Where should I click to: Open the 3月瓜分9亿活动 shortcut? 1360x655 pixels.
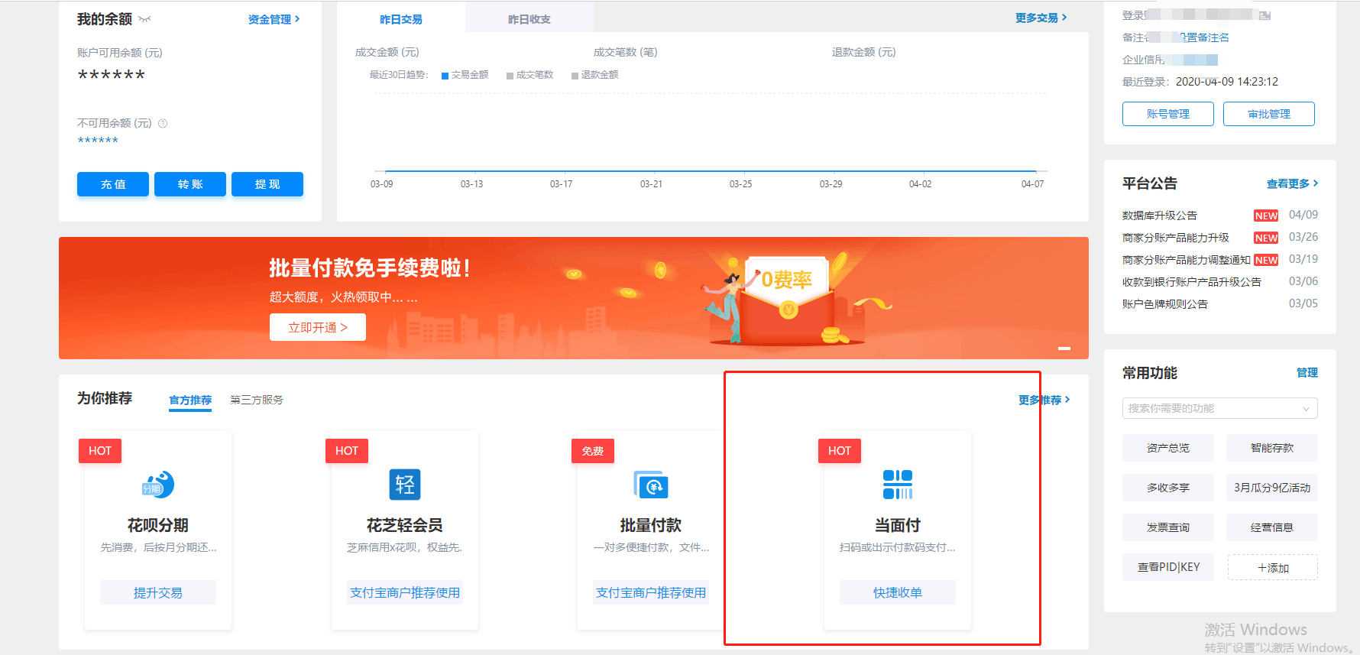(1272, 488)
